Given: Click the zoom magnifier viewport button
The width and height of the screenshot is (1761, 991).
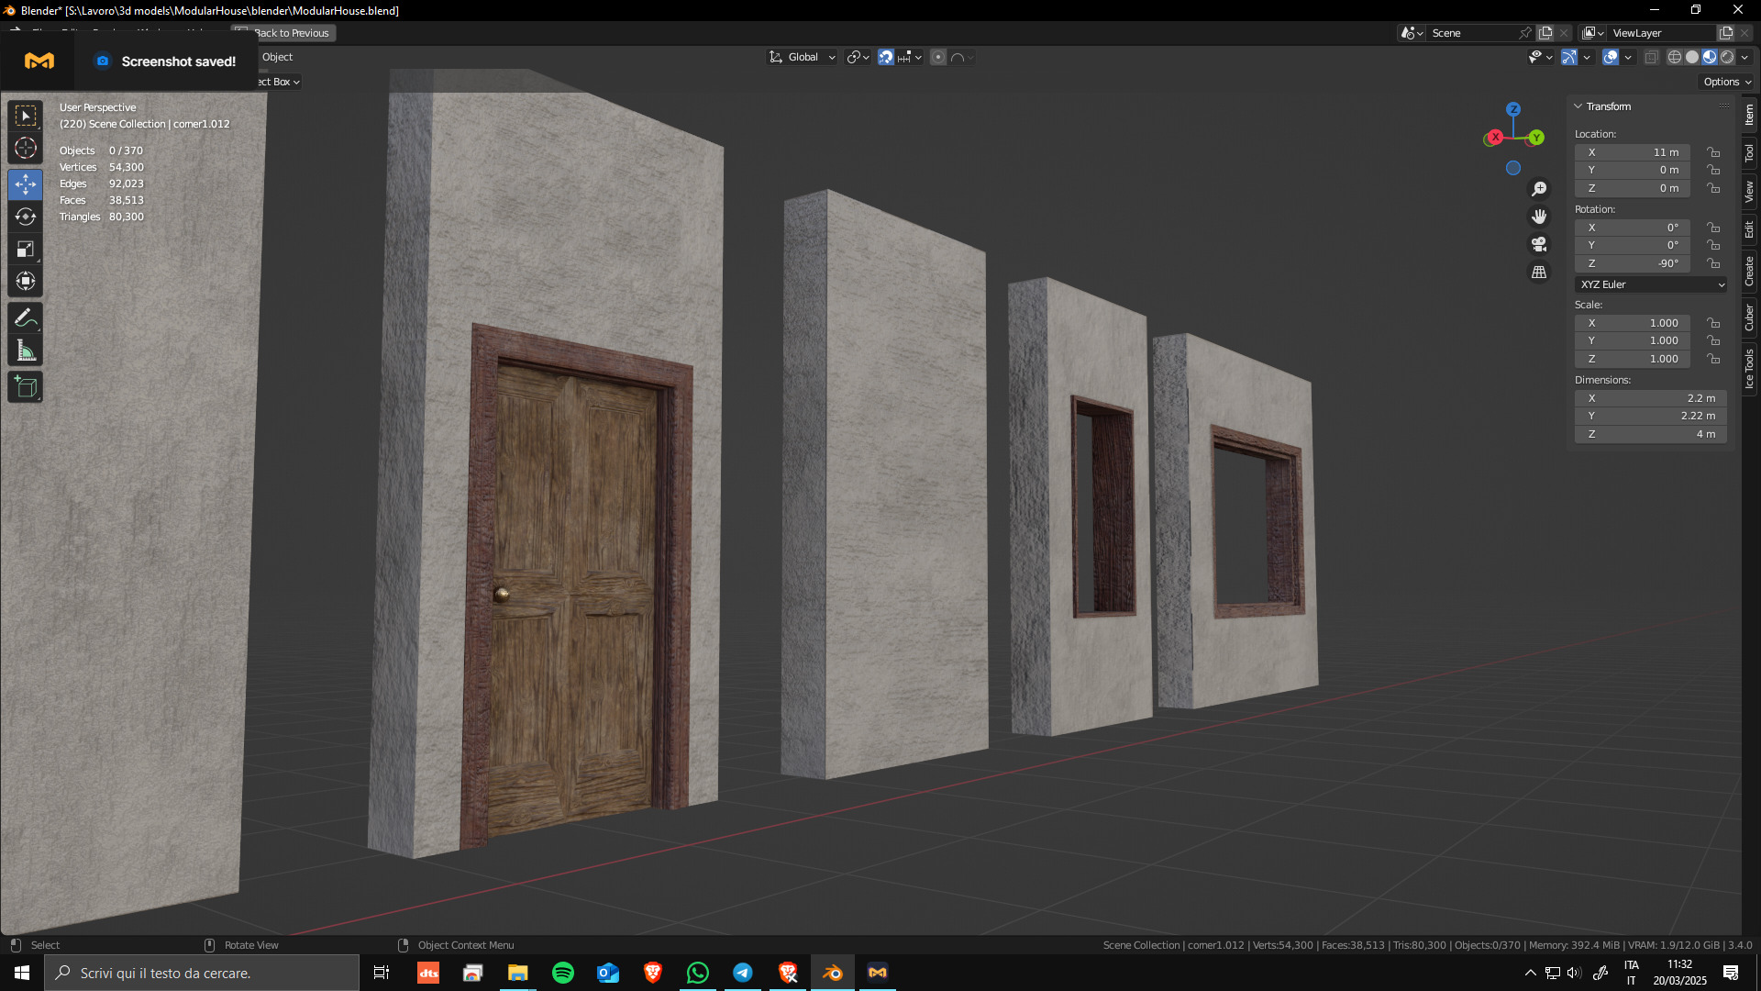Looking at the screenshot, I should tap(1539, 189).
